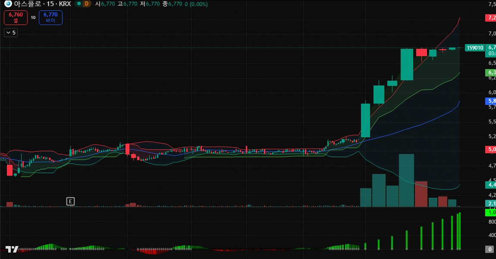
Task: Open the E earnings marker on the timeline
Action: [x=71, y=202]
